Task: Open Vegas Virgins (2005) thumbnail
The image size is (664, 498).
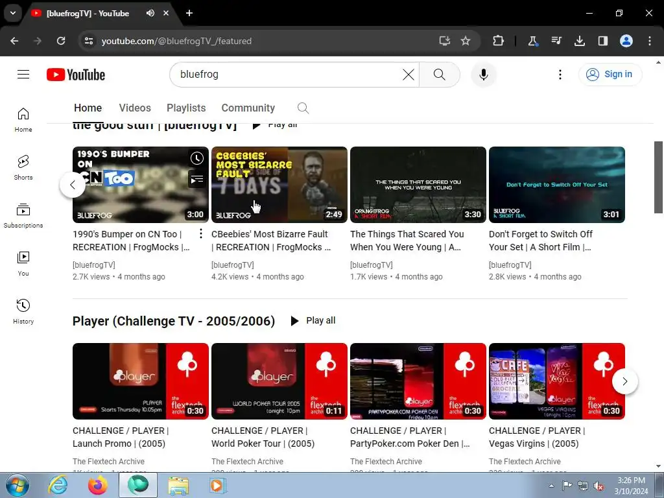Action: click(x=557, y=381)
